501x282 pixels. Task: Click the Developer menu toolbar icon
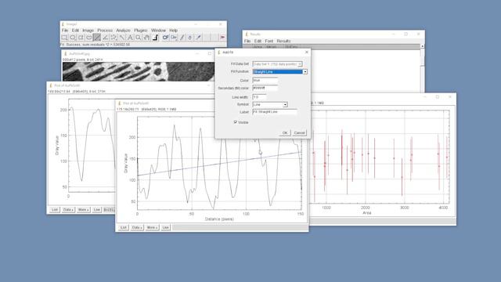pos(165,38)
